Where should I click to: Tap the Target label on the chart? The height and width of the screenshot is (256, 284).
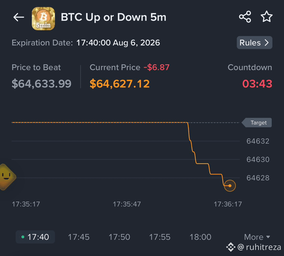257,122
